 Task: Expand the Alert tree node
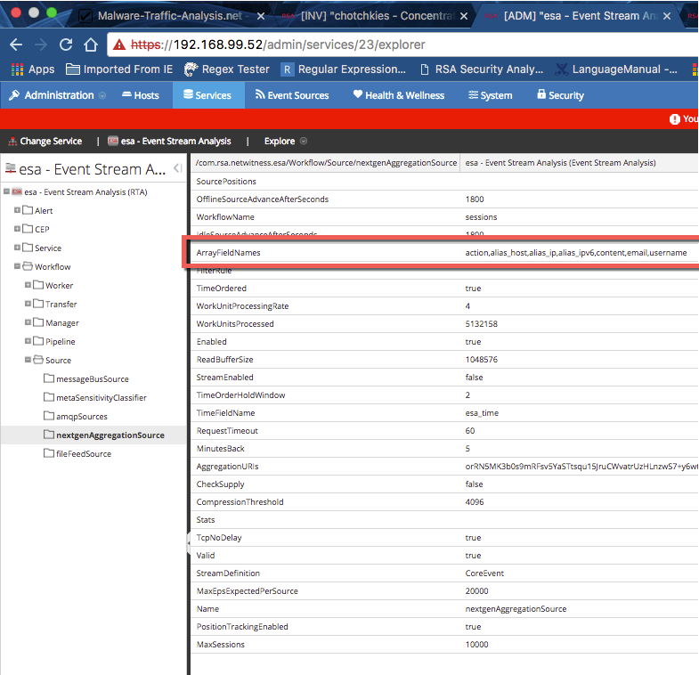(x=17, y=210)
